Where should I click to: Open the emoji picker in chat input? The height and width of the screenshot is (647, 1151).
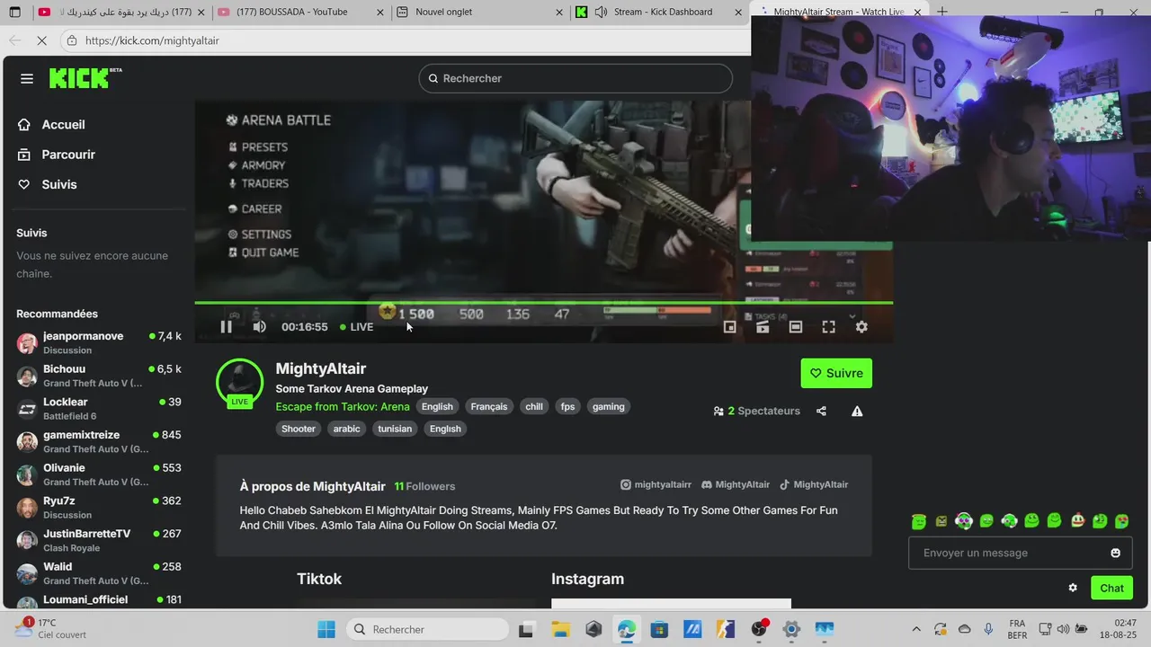coord(1116,553)
